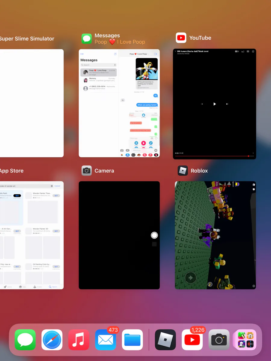Clear the App Store search text
Viewport: 271px width, 361px height.
tap(52, 186)
